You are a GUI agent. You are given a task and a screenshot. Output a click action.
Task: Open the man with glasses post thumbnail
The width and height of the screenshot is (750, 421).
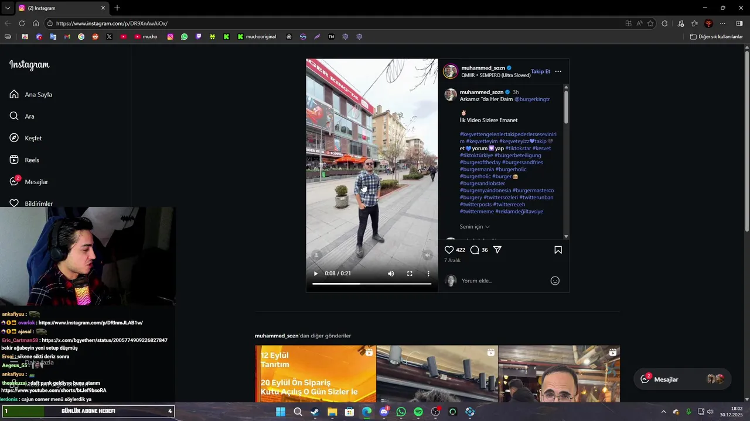[559, 374]
